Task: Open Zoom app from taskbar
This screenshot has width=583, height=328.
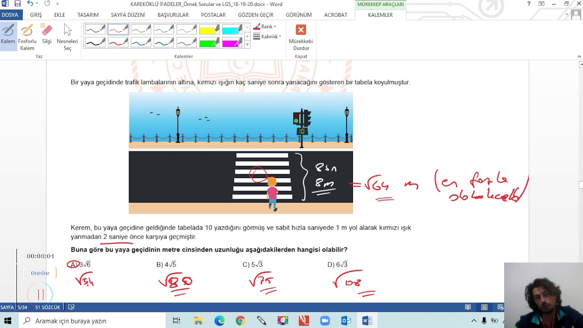Action: tap(325, 321)
